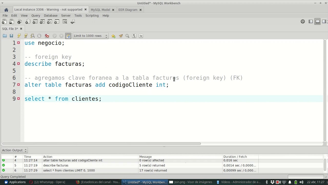This screenshot has width=328, height=185.
Task: Click the editor horizontal scrollbar
Action: [101, 144]
